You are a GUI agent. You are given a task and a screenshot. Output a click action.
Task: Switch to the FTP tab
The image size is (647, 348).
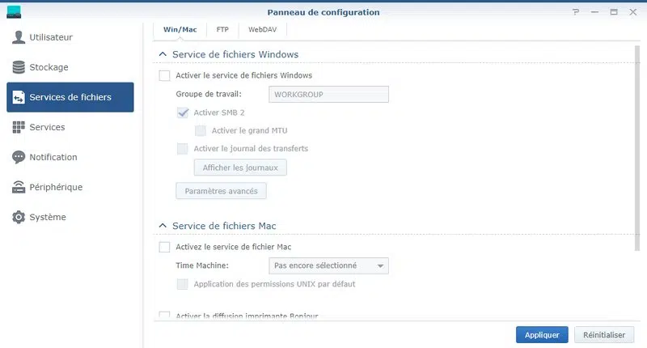(x=222, y=29)
